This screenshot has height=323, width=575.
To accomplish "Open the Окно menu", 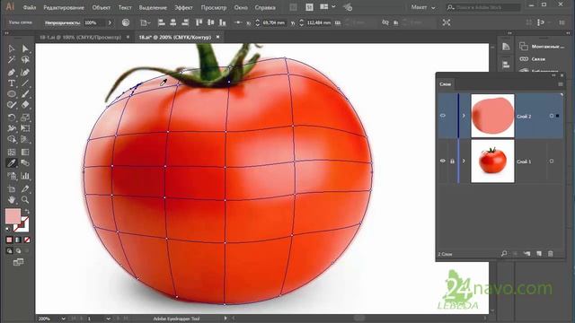I will 241,7.
